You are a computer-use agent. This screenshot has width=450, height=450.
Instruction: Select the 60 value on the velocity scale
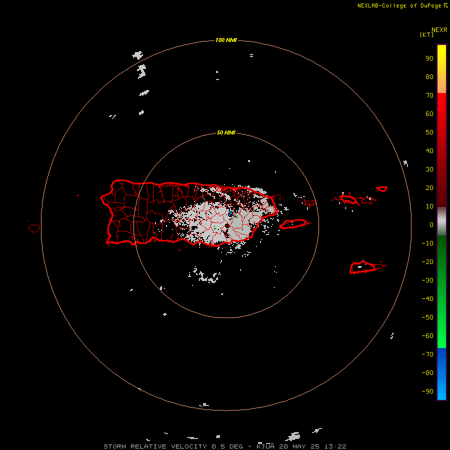429,113
